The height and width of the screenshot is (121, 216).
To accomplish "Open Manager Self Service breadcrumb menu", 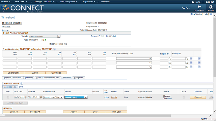I will pos(45,2).
